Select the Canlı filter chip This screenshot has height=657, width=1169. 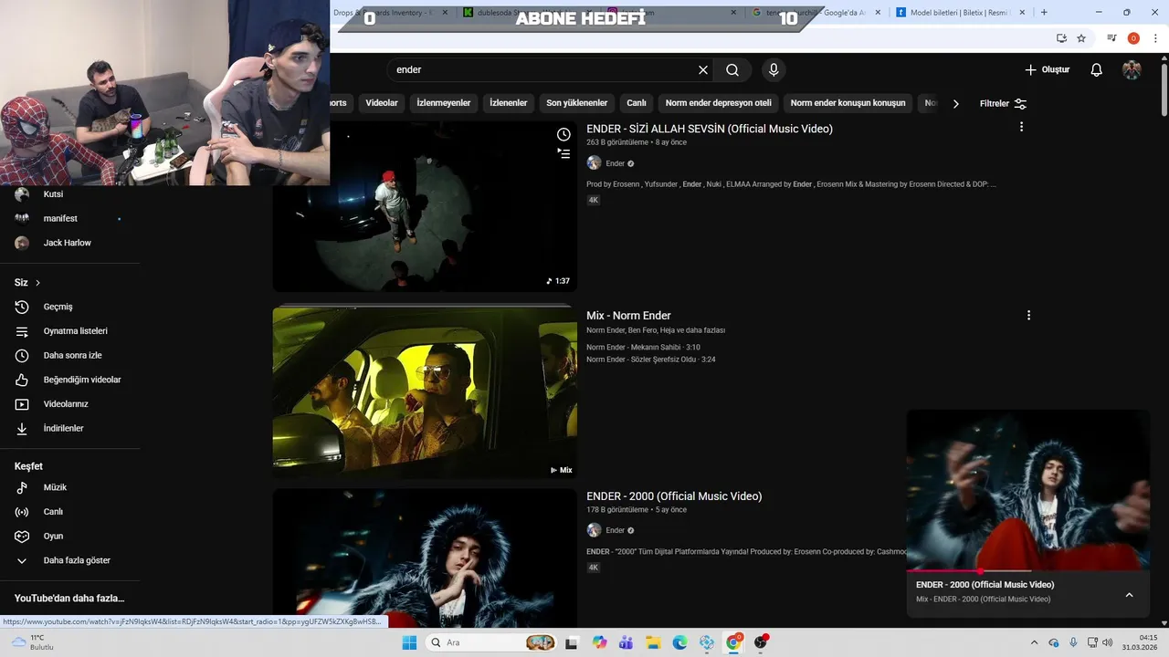(637, 103)
